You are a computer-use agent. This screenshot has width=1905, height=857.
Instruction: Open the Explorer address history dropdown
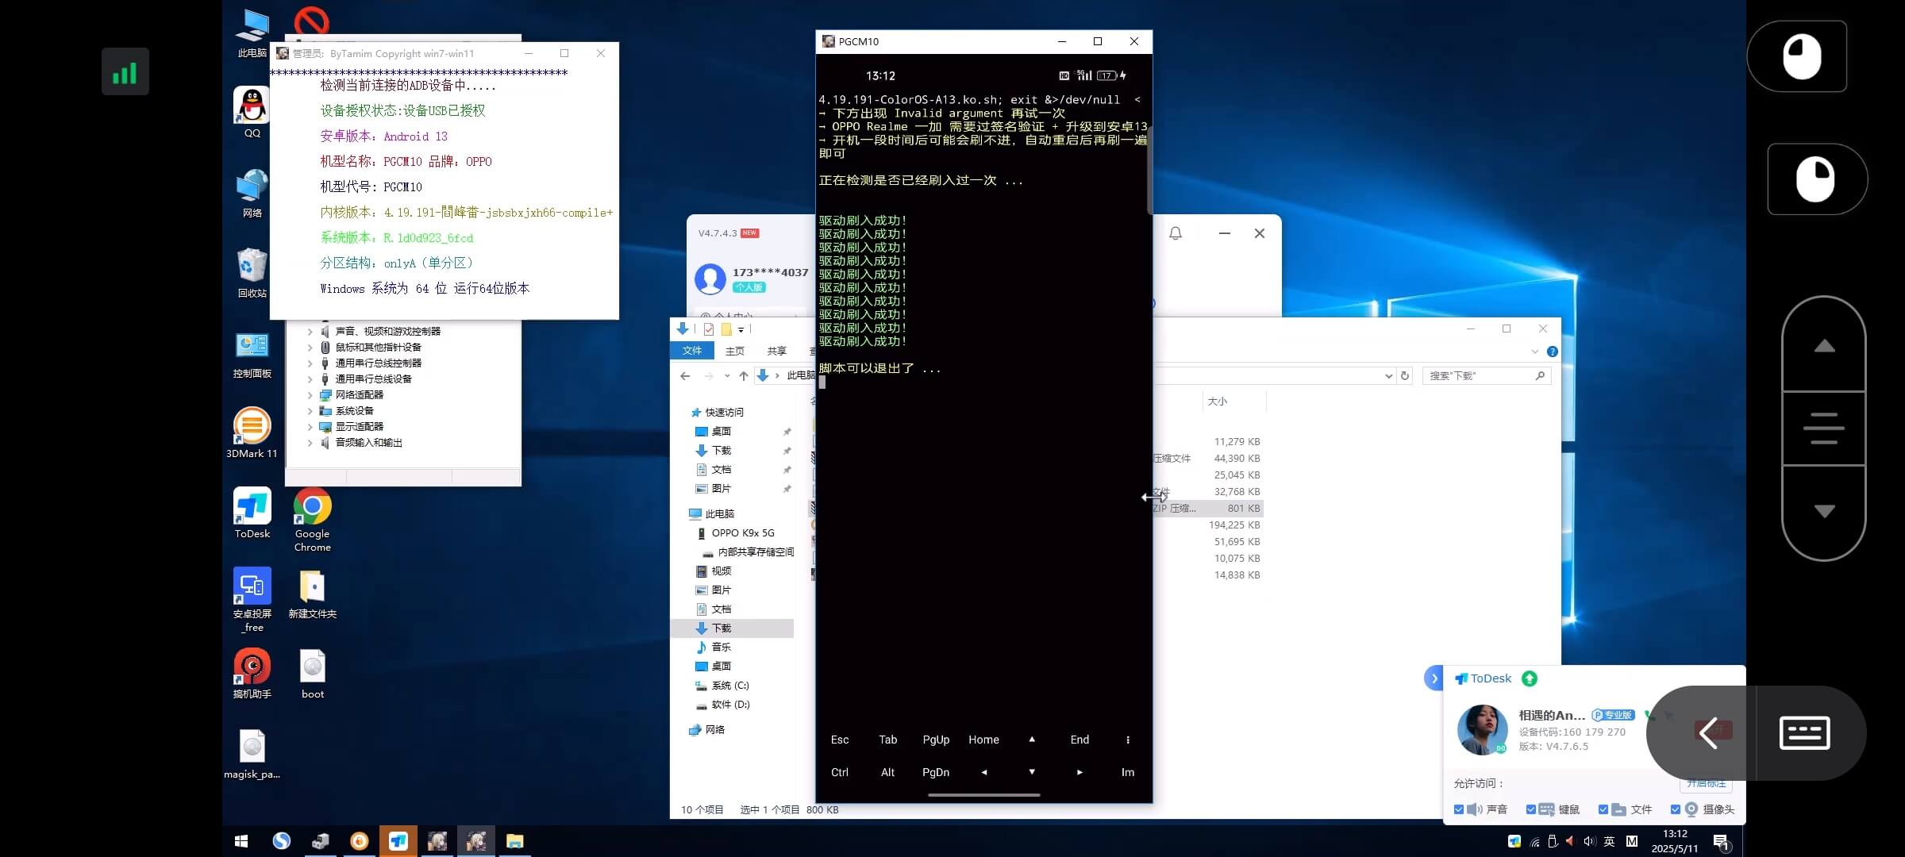[x=1388, y=376]
